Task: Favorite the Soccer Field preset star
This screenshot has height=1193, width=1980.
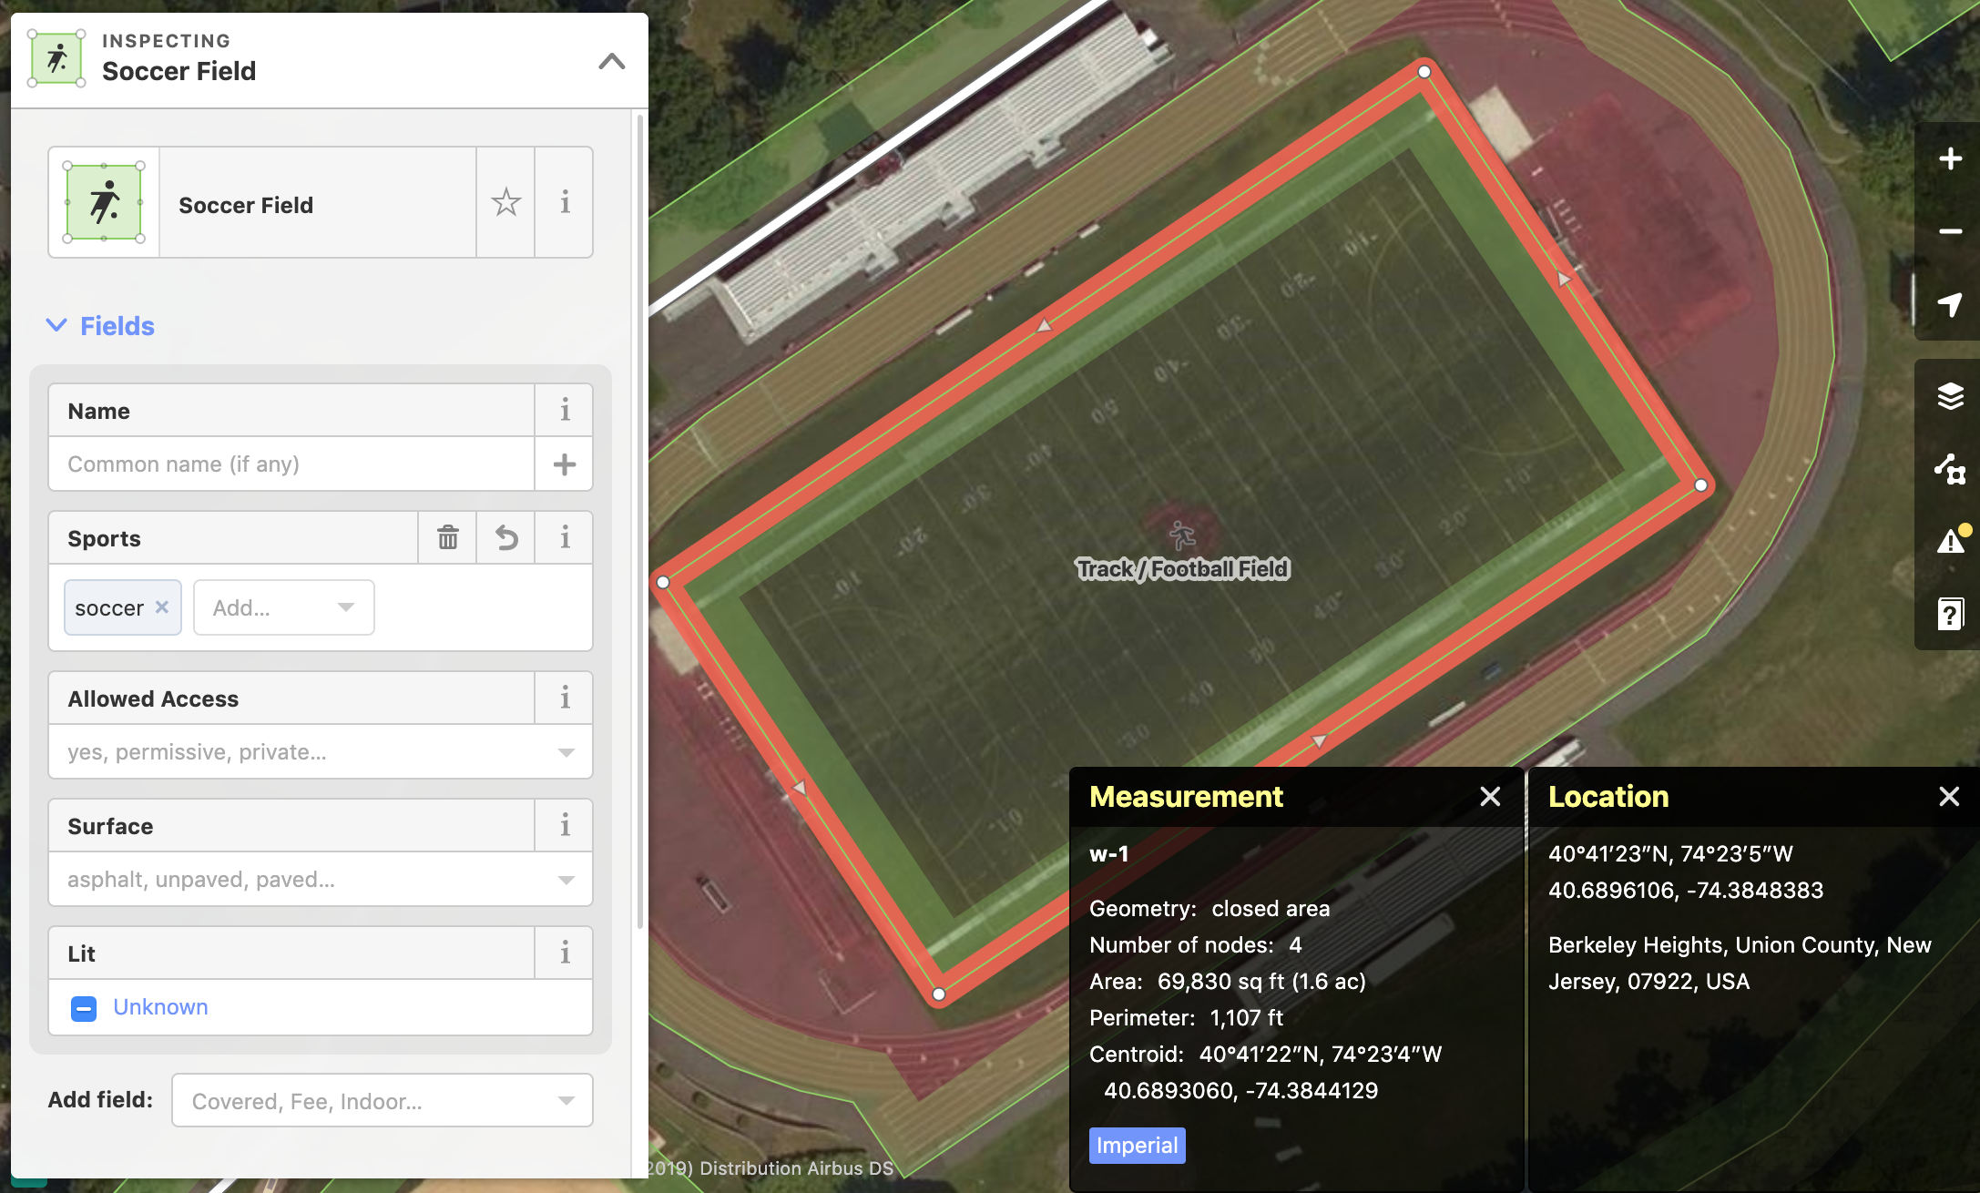Action: (x=506, y=202)
